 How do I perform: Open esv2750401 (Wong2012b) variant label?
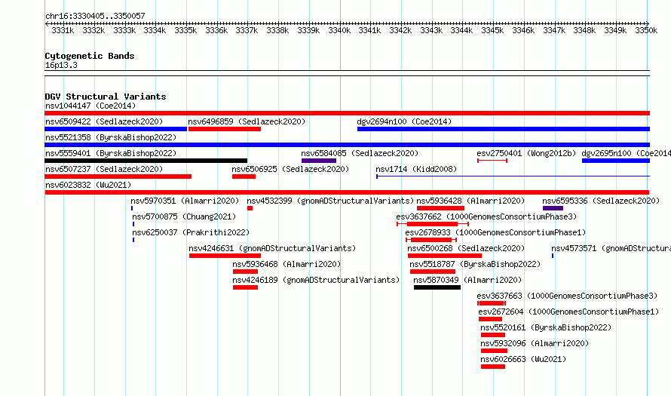pyautogui.click(x=526, y=153)
